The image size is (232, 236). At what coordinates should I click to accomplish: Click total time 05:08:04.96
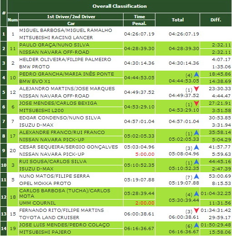click(184, 154)
